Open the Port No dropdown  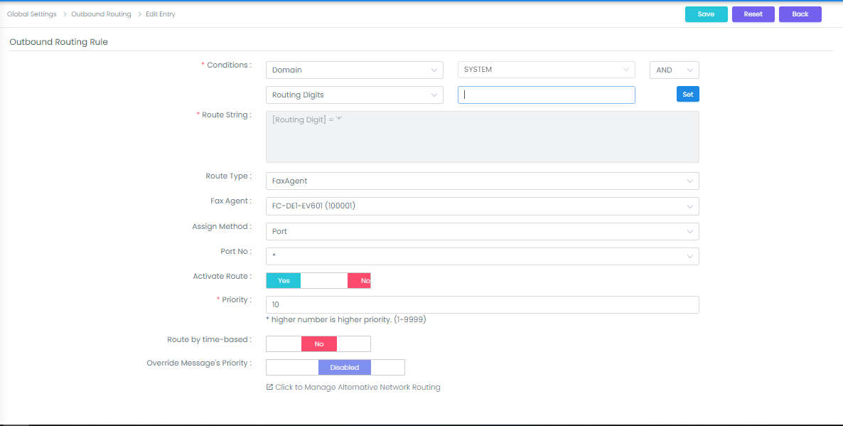482,256
